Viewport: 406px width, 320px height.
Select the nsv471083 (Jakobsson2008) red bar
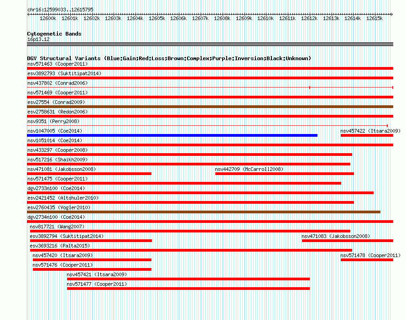coord(348,241)
